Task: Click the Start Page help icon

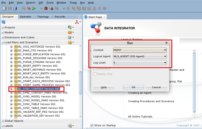Action: [86, 17]
